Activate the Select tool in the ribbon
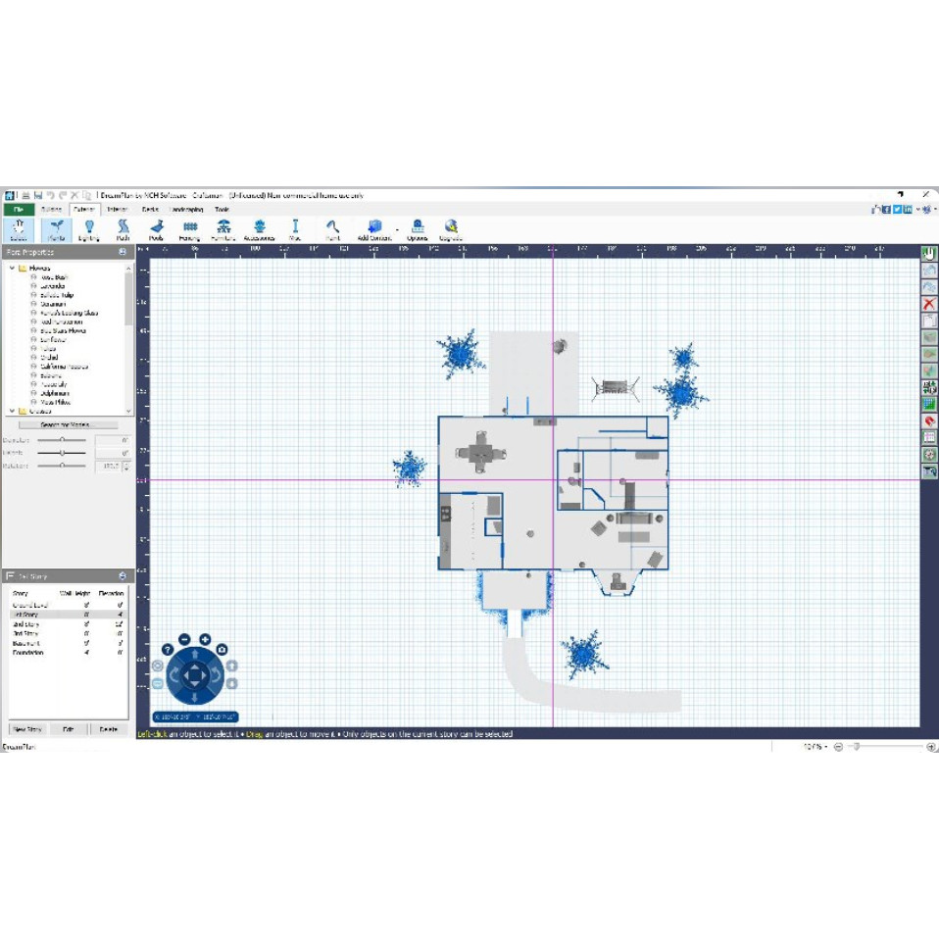The width and height of the screenshot is (939, 939). click(x=19, y=230)
